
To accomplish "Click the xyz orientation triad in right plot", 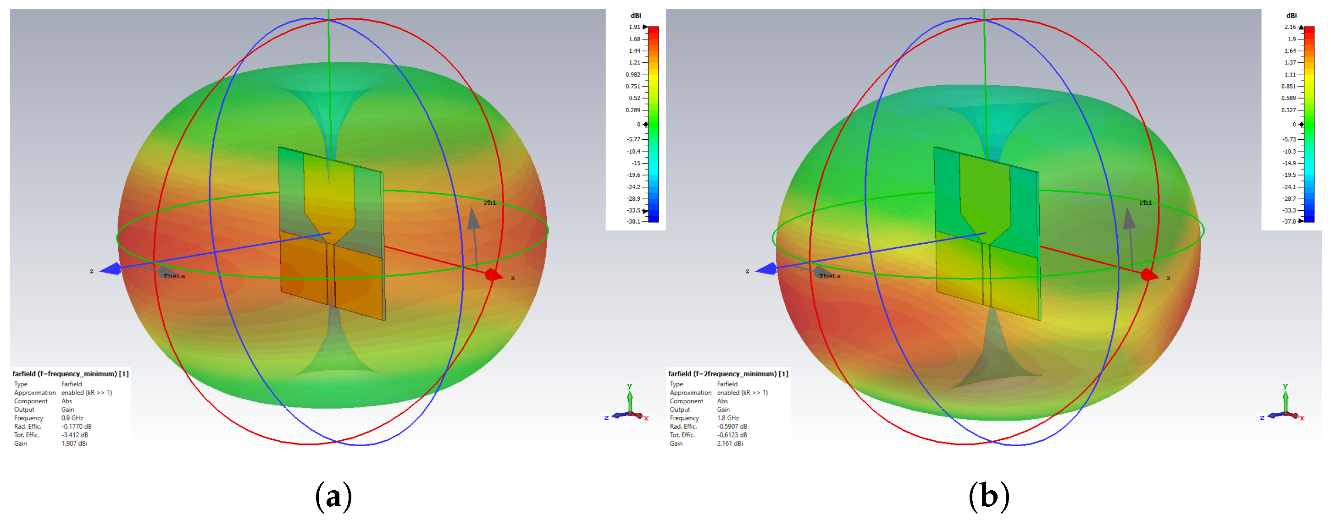I will pyautogui.click(x=1285, y=408).
